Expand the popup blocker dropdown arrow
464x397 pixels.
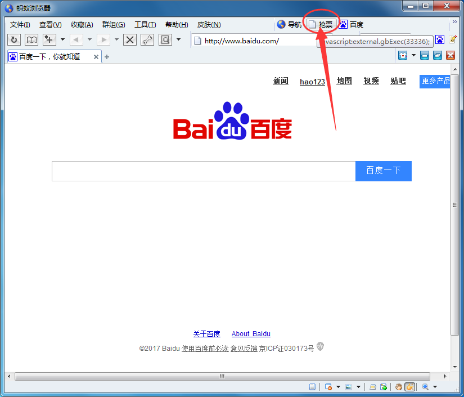click(338, 387)
